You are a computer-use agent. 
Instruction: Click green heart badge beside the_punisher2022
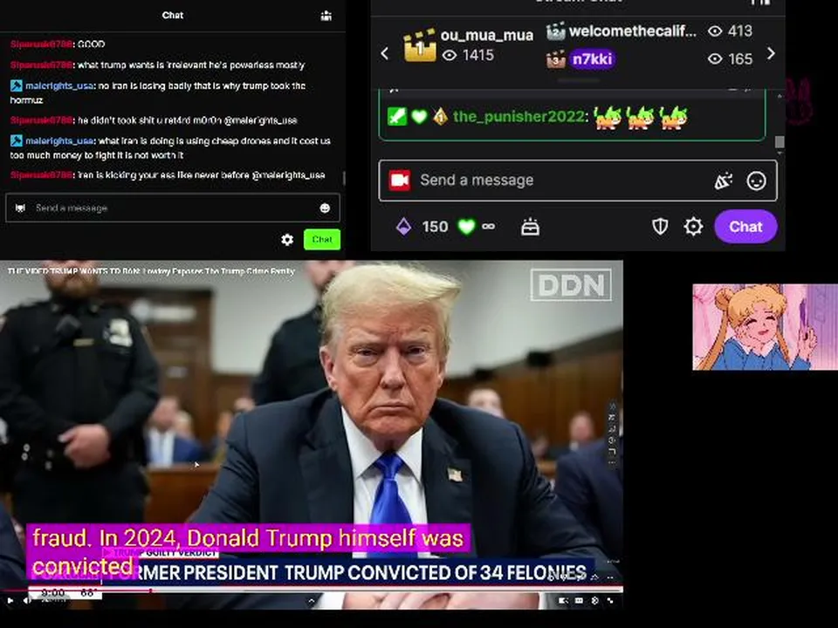click(419, 116)
